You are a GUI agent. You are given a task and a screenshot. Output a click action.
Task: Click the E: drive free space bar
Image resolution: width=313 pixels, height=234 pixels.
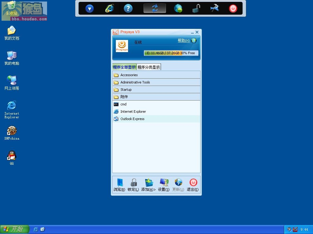171,53
